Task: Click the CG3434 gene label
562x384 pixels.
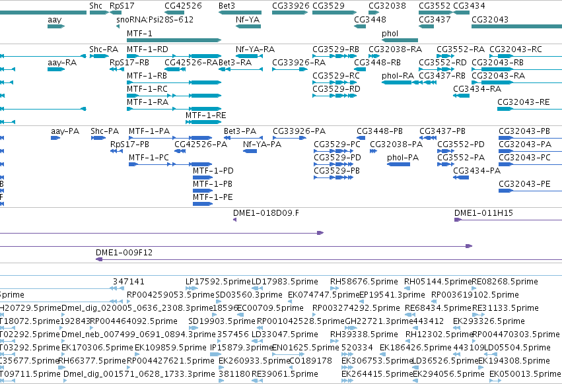Action: coord(469,6)
